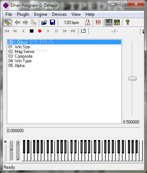Screen dimensions: 147x173
Task: Click the parameter value slider handle
Action: pos(132,78)
